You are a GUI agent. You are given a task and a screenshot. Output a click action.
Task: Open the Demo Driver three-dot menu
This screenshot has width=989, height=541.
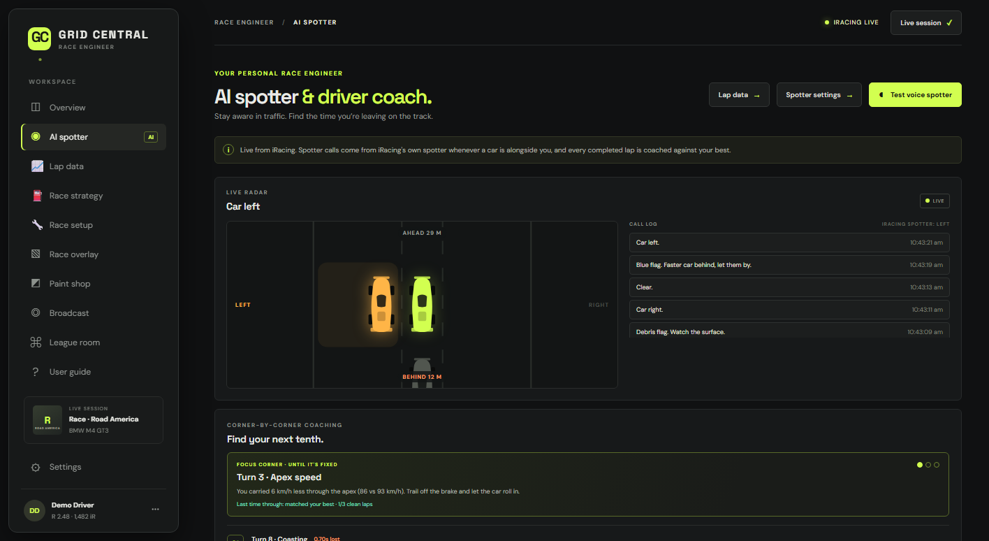[x=155, y=510]
